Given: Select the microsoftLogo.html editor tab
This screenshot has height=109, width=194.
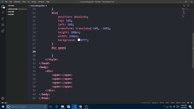Looking at the screenshot, I should (x=38, y=6).
